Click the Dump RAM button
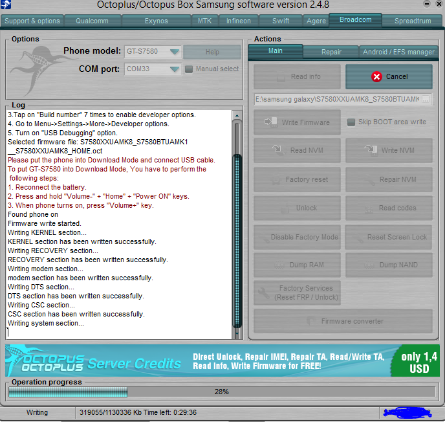Image resolution: width=445 pixels, height=422 pixels. (297, 265)
